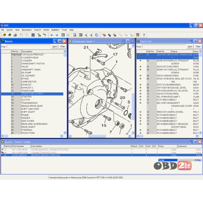Click the blue screen window toolbar icon
The width and height of the screenshot is (203, 203).
[33, 35]
